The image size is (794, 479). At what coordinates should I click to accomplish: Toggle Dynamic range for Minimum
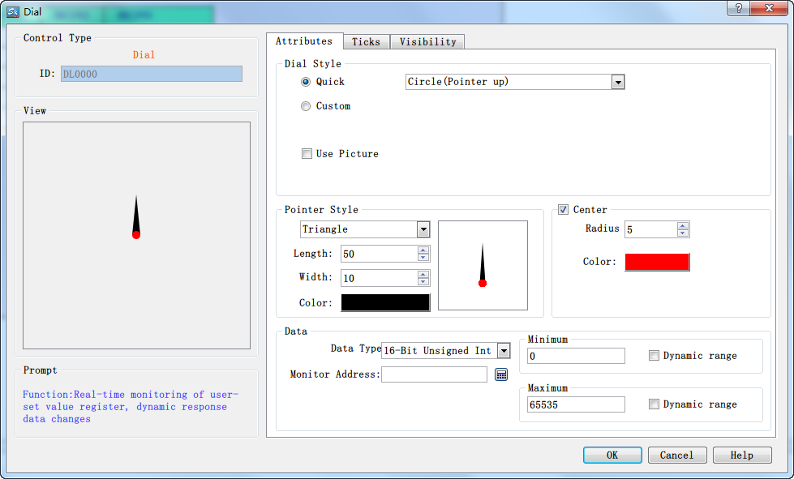click(x=654, y=356)
